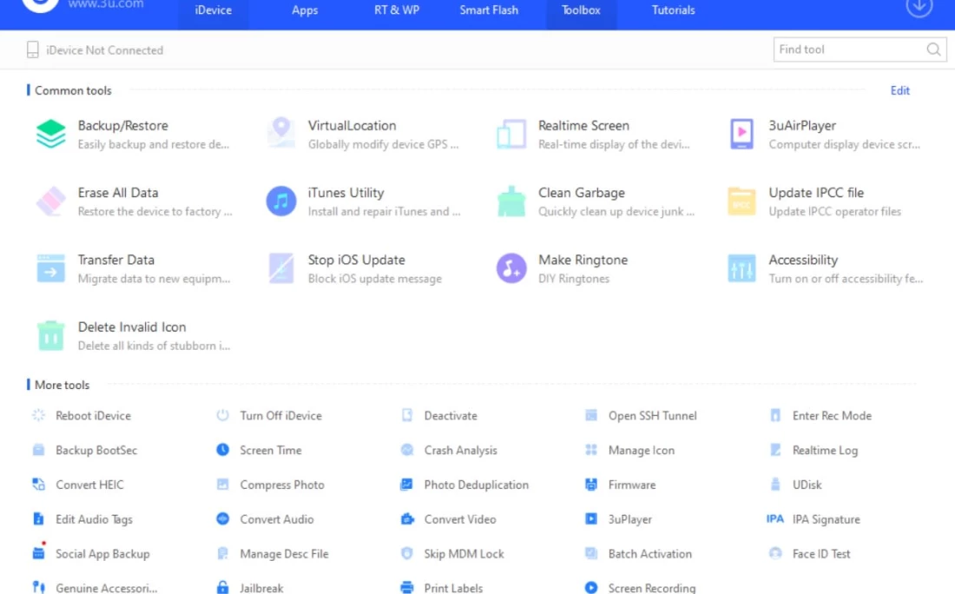Open the Accessibility sliders icon
955x594 pixels.
click(x=741, y=268)
